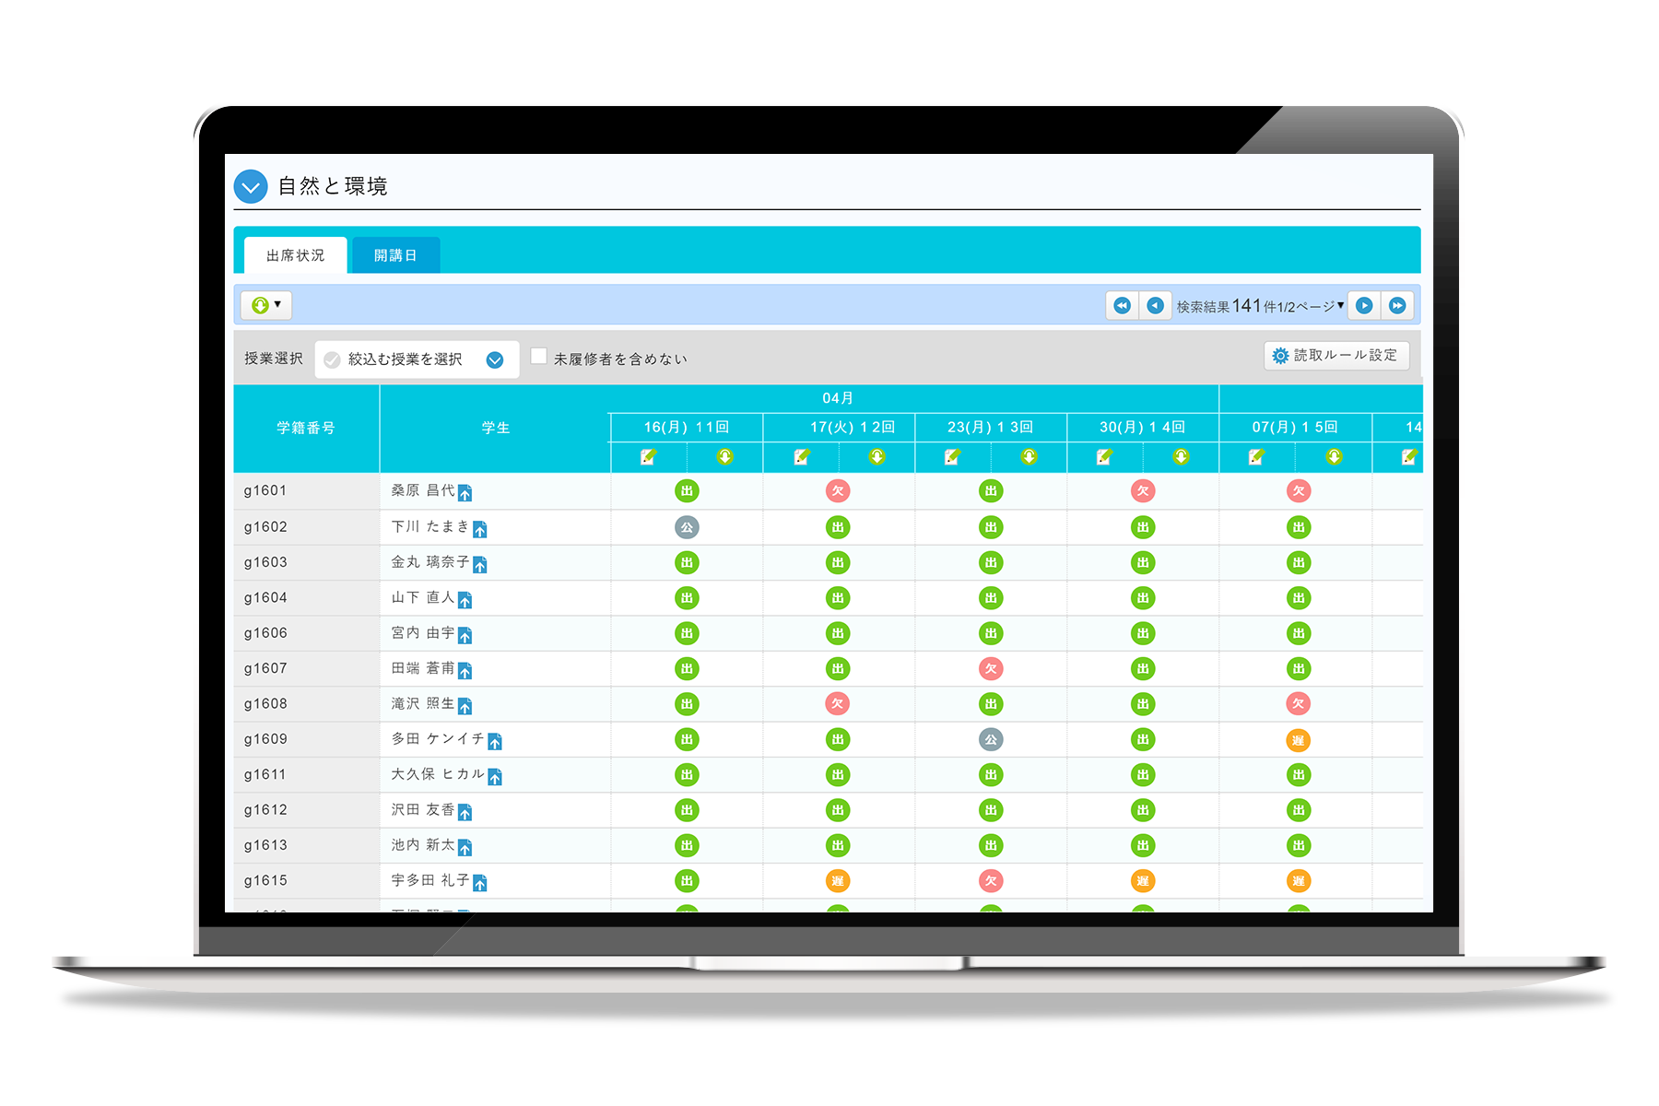Click g1615's late mark for 30(月) 14回
The height and width of the screenshot is (1106, 1659).
tap(1143, 881)
